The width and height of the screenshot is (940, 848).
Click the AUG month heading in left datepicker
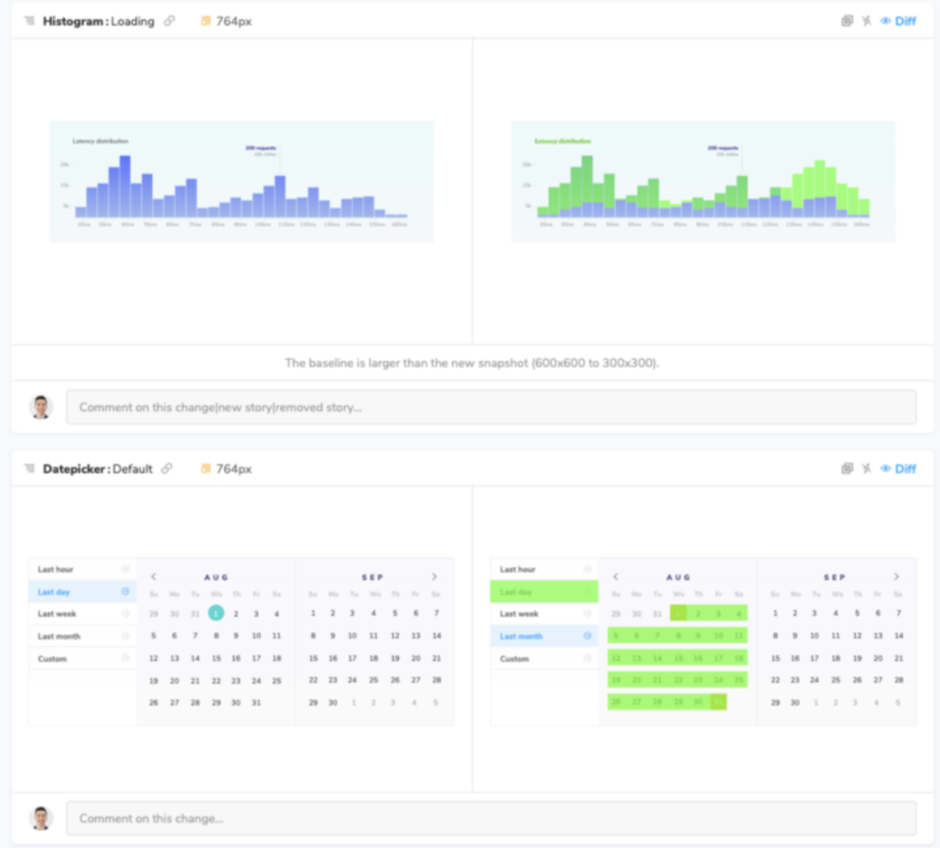point(216,577)
